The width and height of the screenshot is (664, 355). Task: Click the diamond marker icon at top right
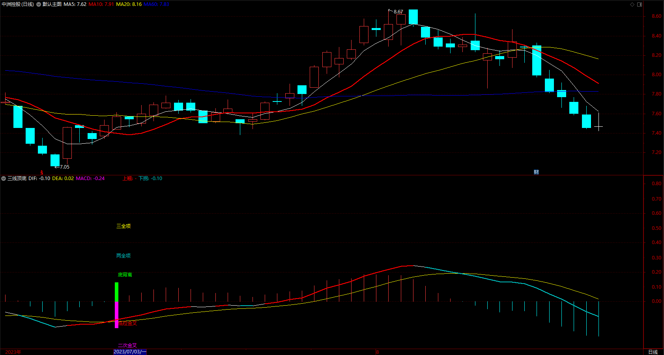click(632, 4)
